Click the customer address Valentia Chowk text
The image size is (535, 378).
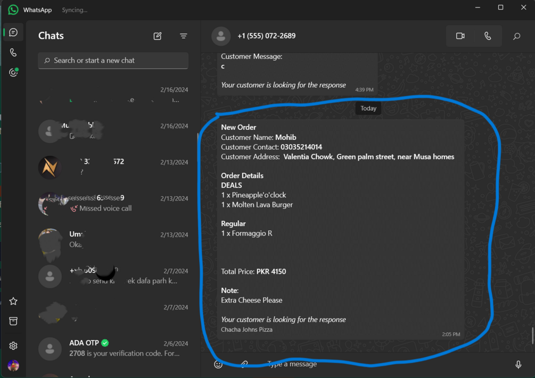[x=368, y=157]
